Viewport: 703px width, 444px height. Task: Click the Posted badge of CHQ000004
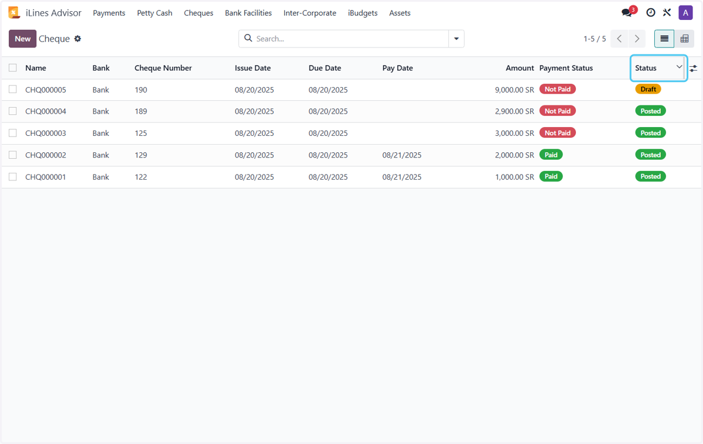coord(650,111)
